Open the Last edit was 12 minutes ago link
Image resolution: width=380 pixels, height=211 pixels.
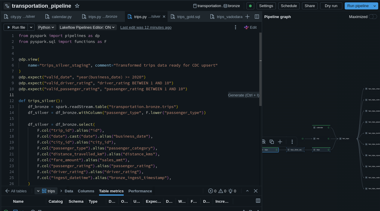tap(146, 27)
